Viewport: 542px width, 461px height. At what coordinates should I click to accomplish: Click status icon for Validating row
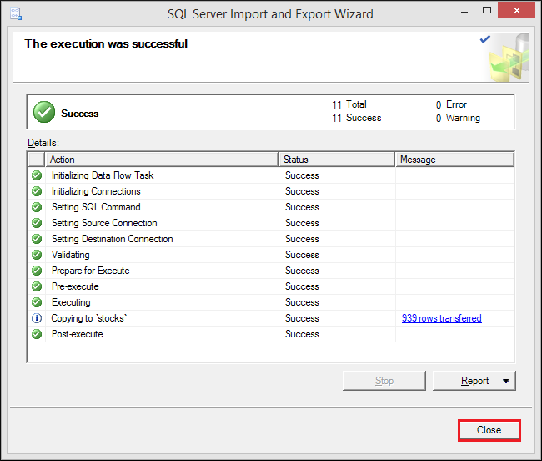point(37,255)
